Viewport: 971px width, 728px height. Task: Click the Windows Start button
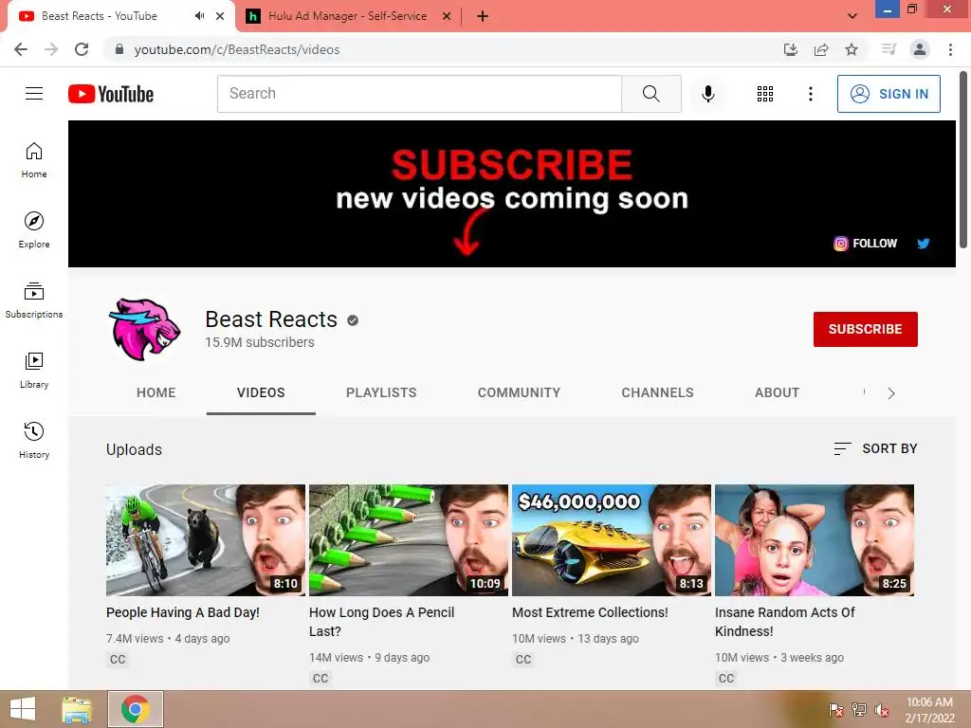click(x=23, y=709)
